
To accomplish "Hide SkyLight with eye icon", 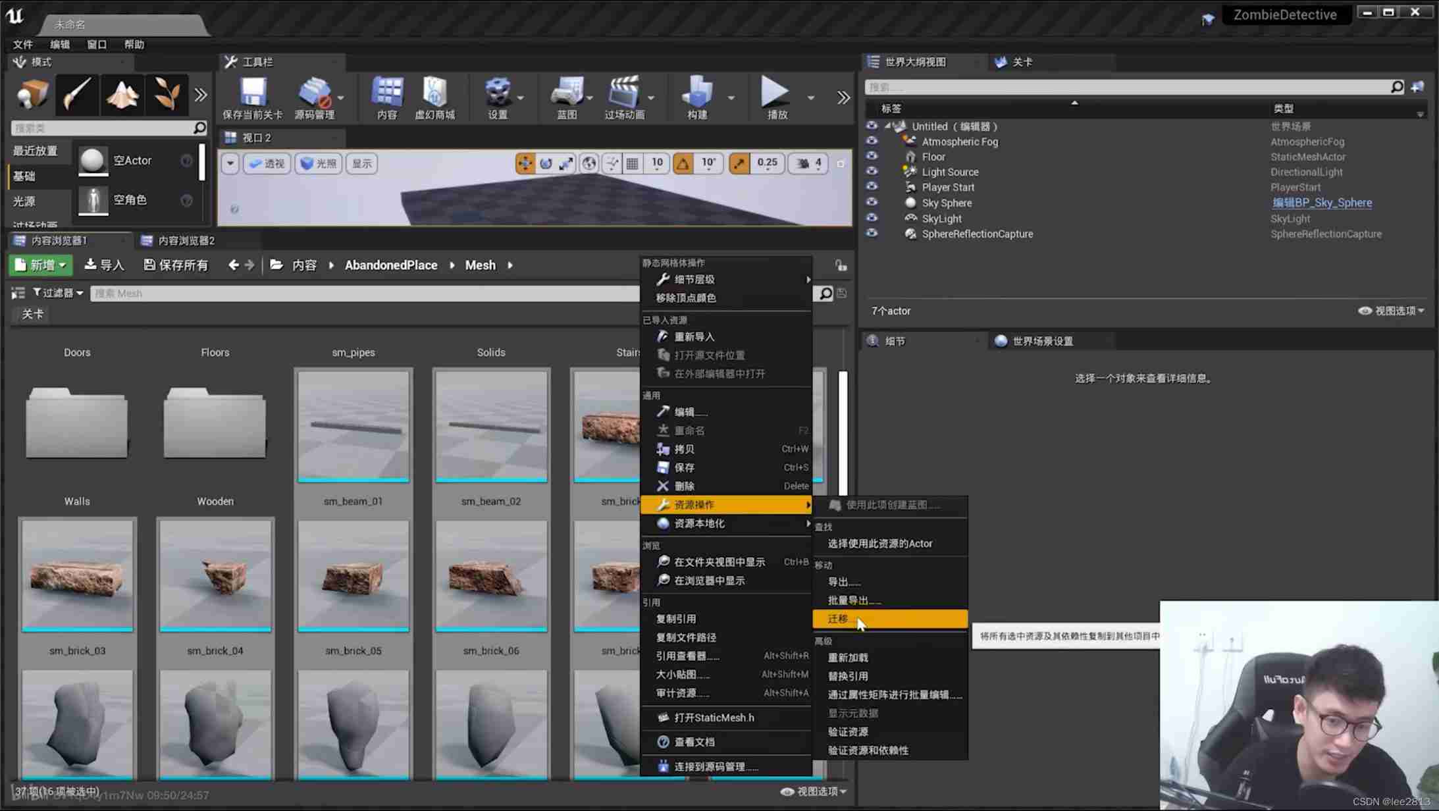I will click(x=872, y=219).
